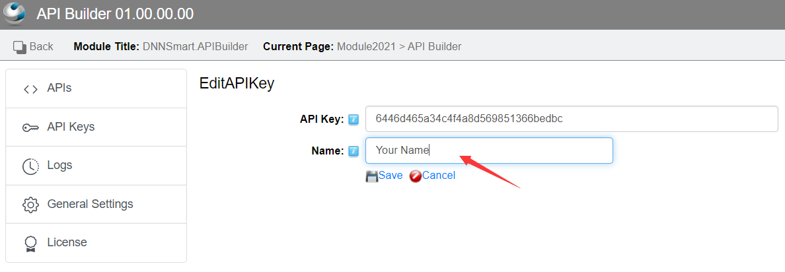Click the Name input containing Your Name

coord(489,151)
